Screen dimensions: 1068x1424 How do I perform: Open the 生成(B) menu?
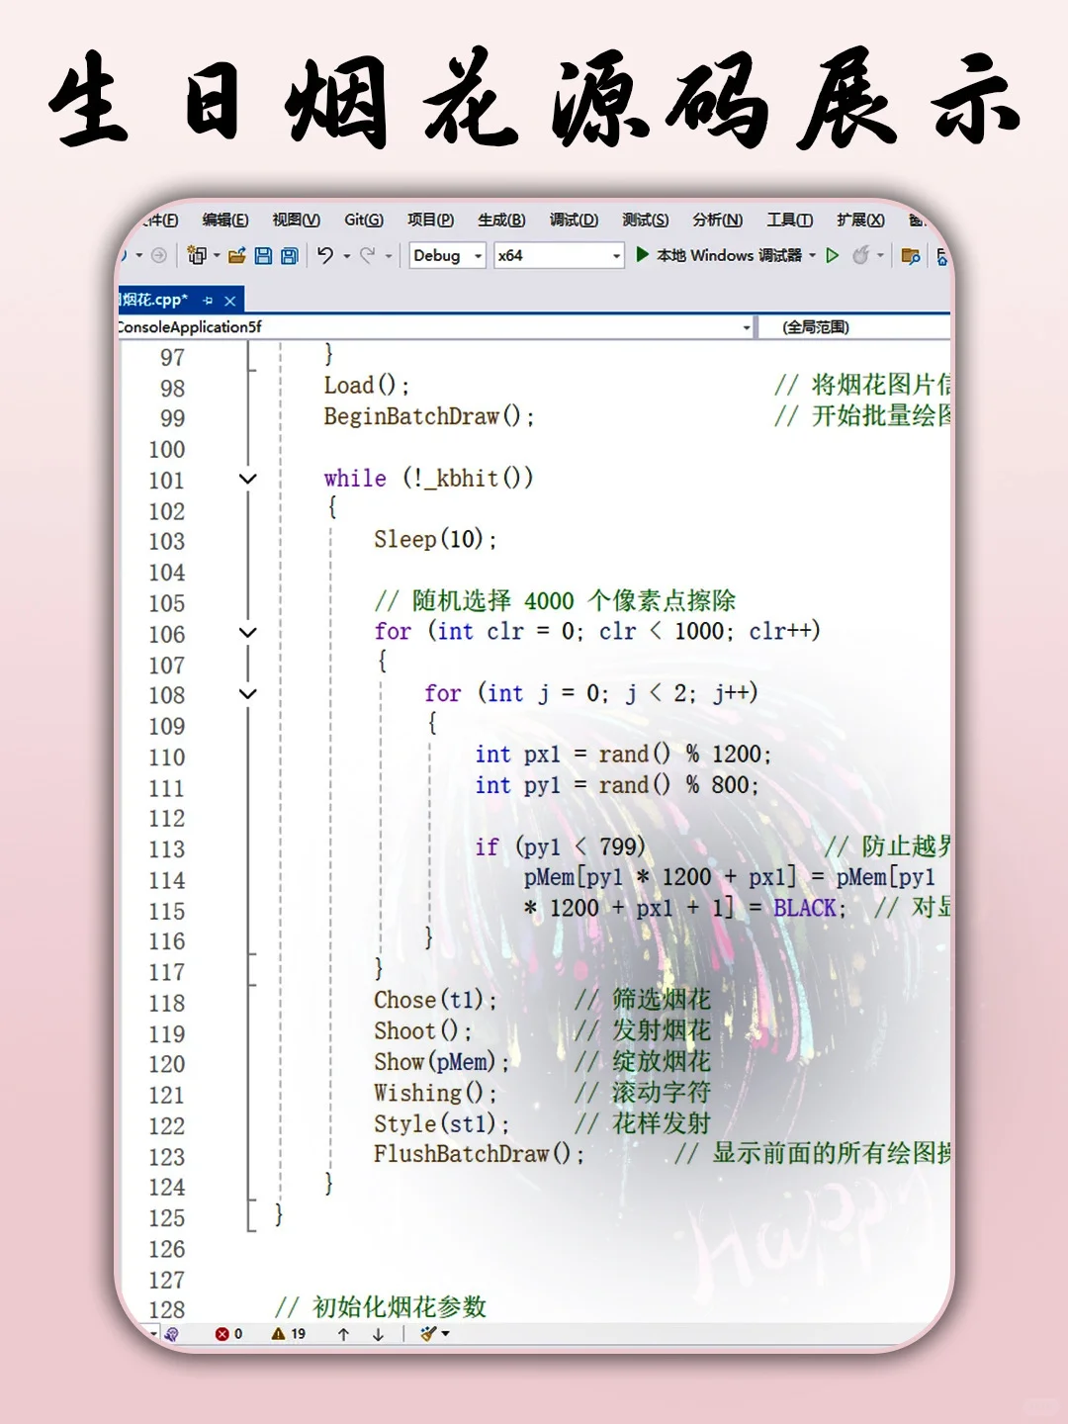click(501, 220)
